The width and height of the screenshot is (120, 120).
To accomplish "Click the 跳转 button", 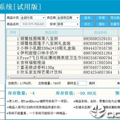I will [92, 83].
